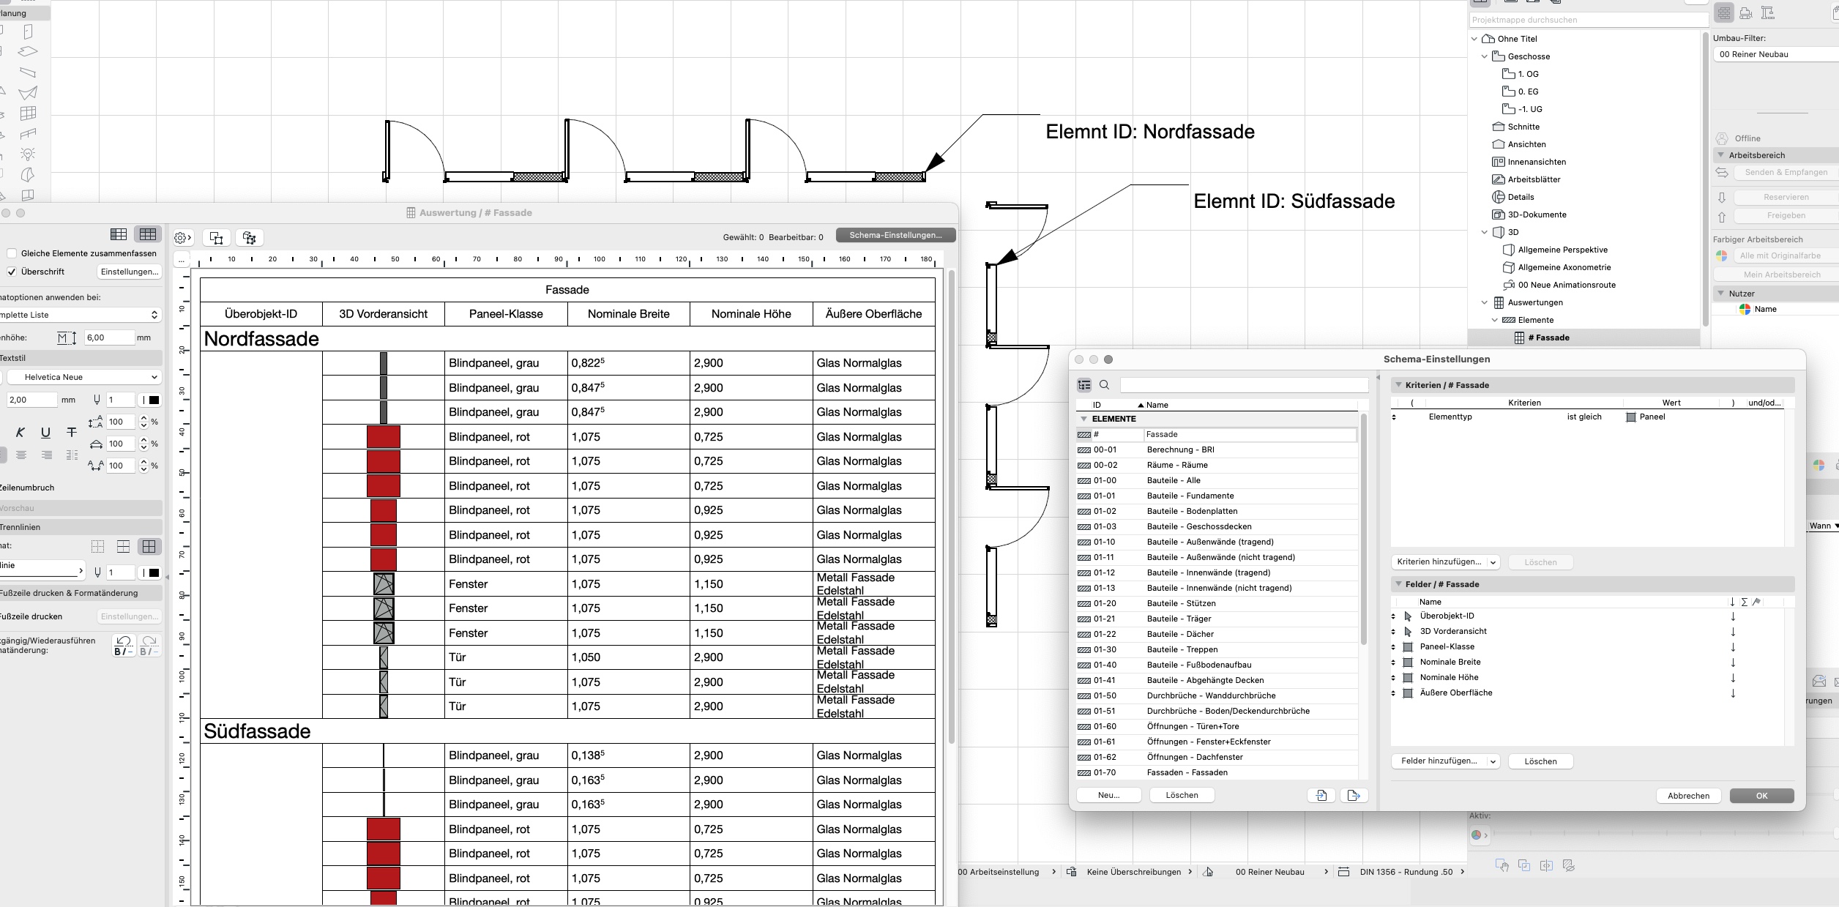
Task: Select the full grid Trennlinien icon
Action: 149,547
